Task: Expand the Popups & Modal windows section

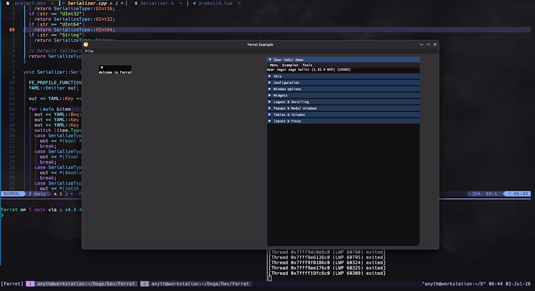Action: click(x=343, y=108)
